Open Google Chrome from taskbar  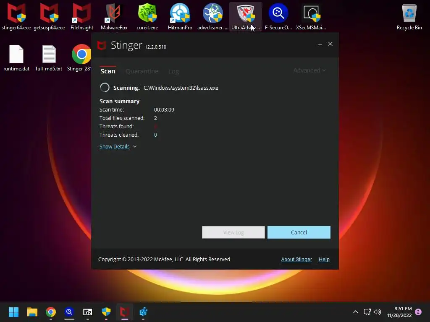point(51,312)
